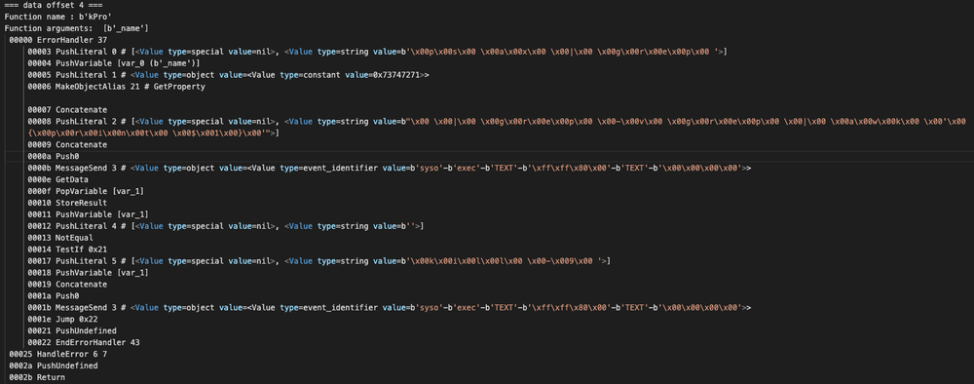This screenshot has width=974, height=384.
Task: Select the 0000e GetData line
Action: [x=54, y=180]
